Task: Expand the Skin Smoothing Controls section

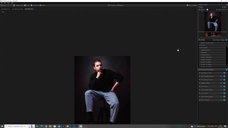Action: click(x=200, y=76)
